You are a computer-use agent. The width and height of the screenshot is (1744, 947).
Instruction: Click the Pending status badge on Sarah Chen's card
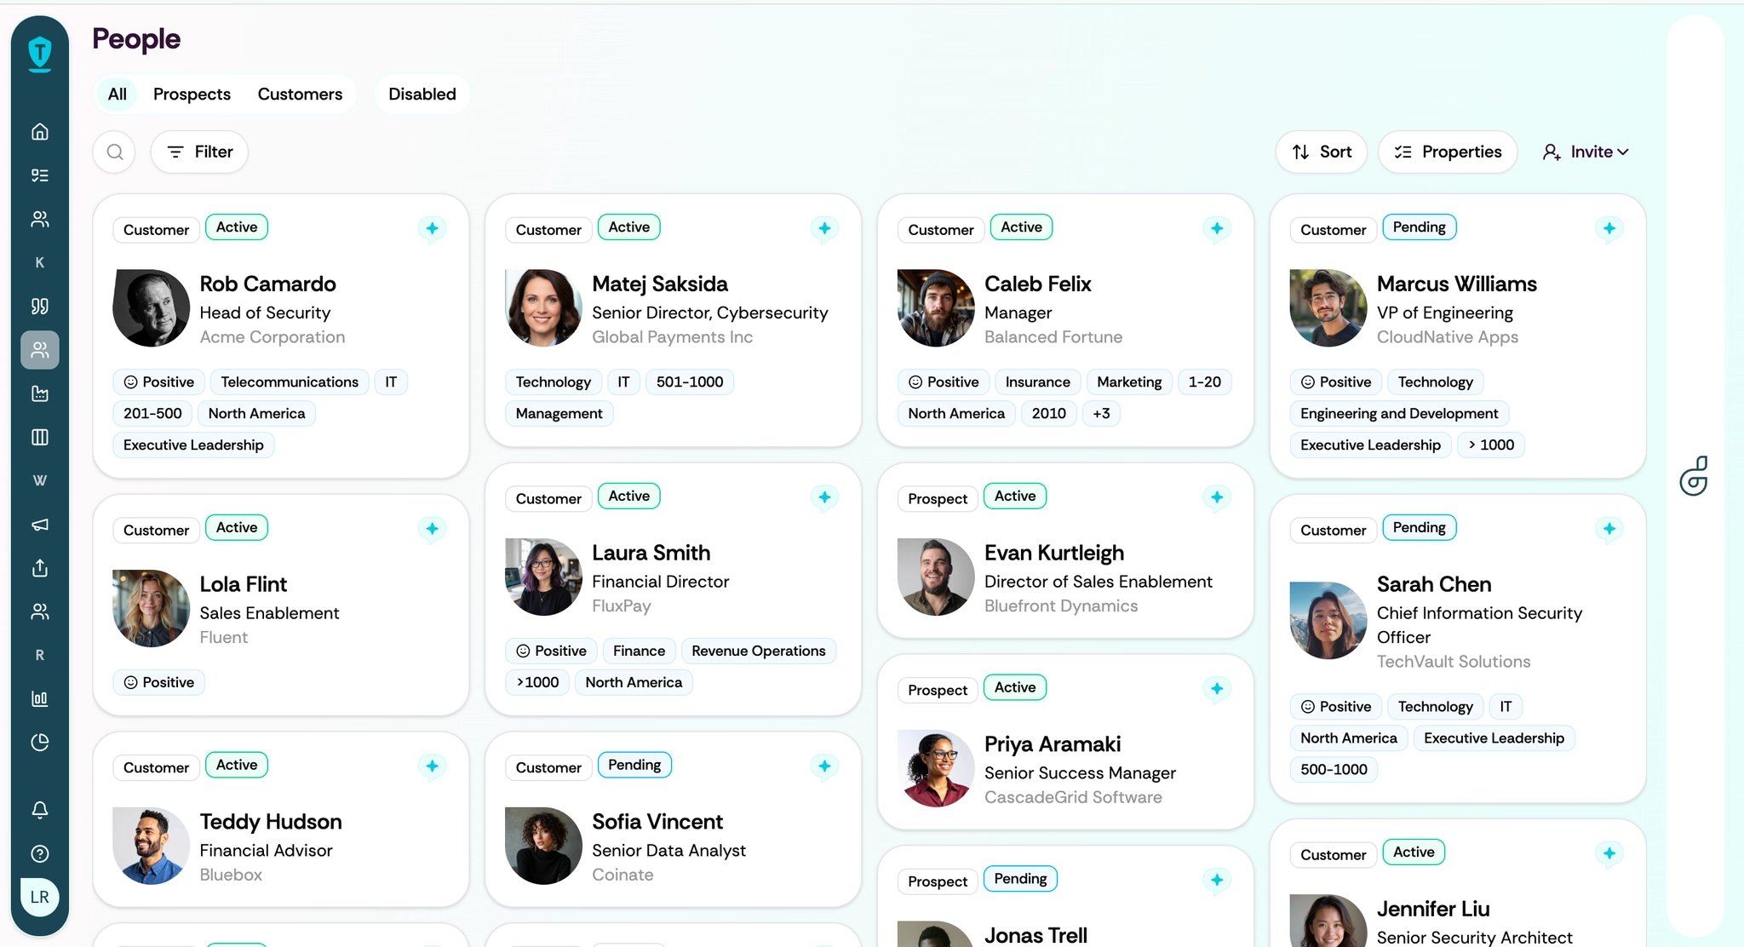pyautogui.click(x=1420, y=528)
